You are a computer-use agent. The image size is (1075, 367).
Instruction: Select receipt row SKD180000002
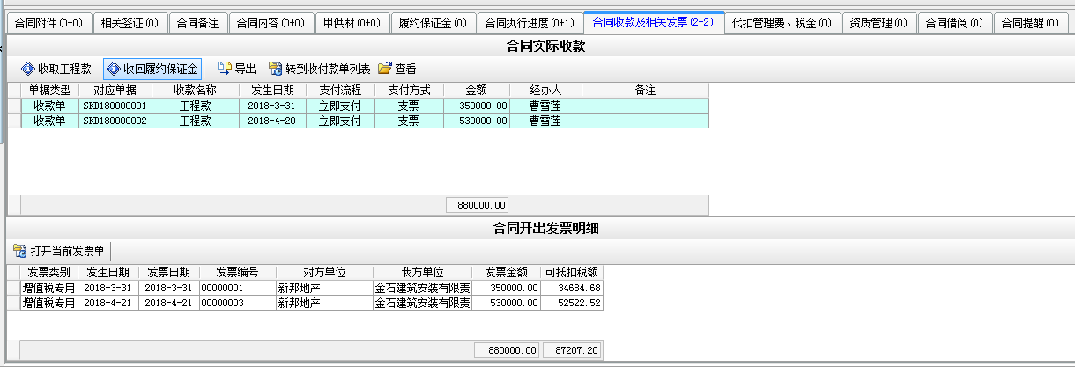[x=115, y=121]
